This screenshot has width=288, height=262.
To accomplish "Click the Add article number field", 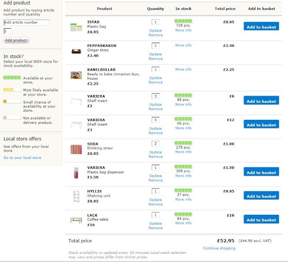I will pyautogui.click(x=27, y=23).
